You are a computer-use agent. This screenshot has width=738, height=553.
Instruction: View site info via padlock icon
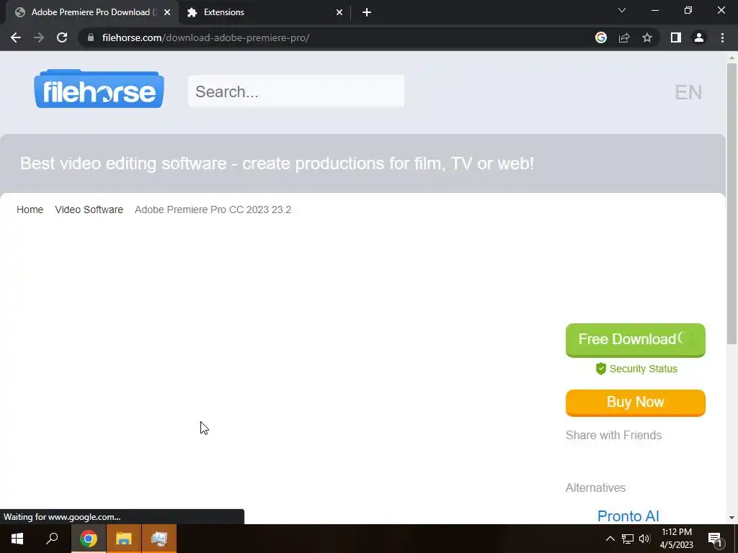click(91, 37)
